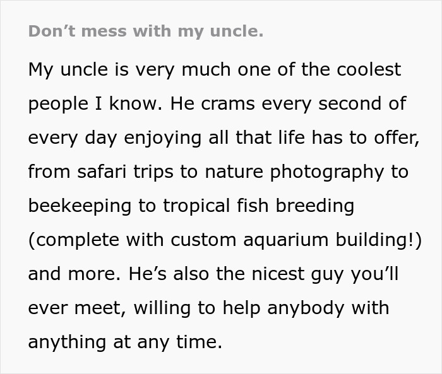Viewport: 442px width, 374px height.
Task: Click the word "beekeeping" in the text
Action: coord(80,206)
